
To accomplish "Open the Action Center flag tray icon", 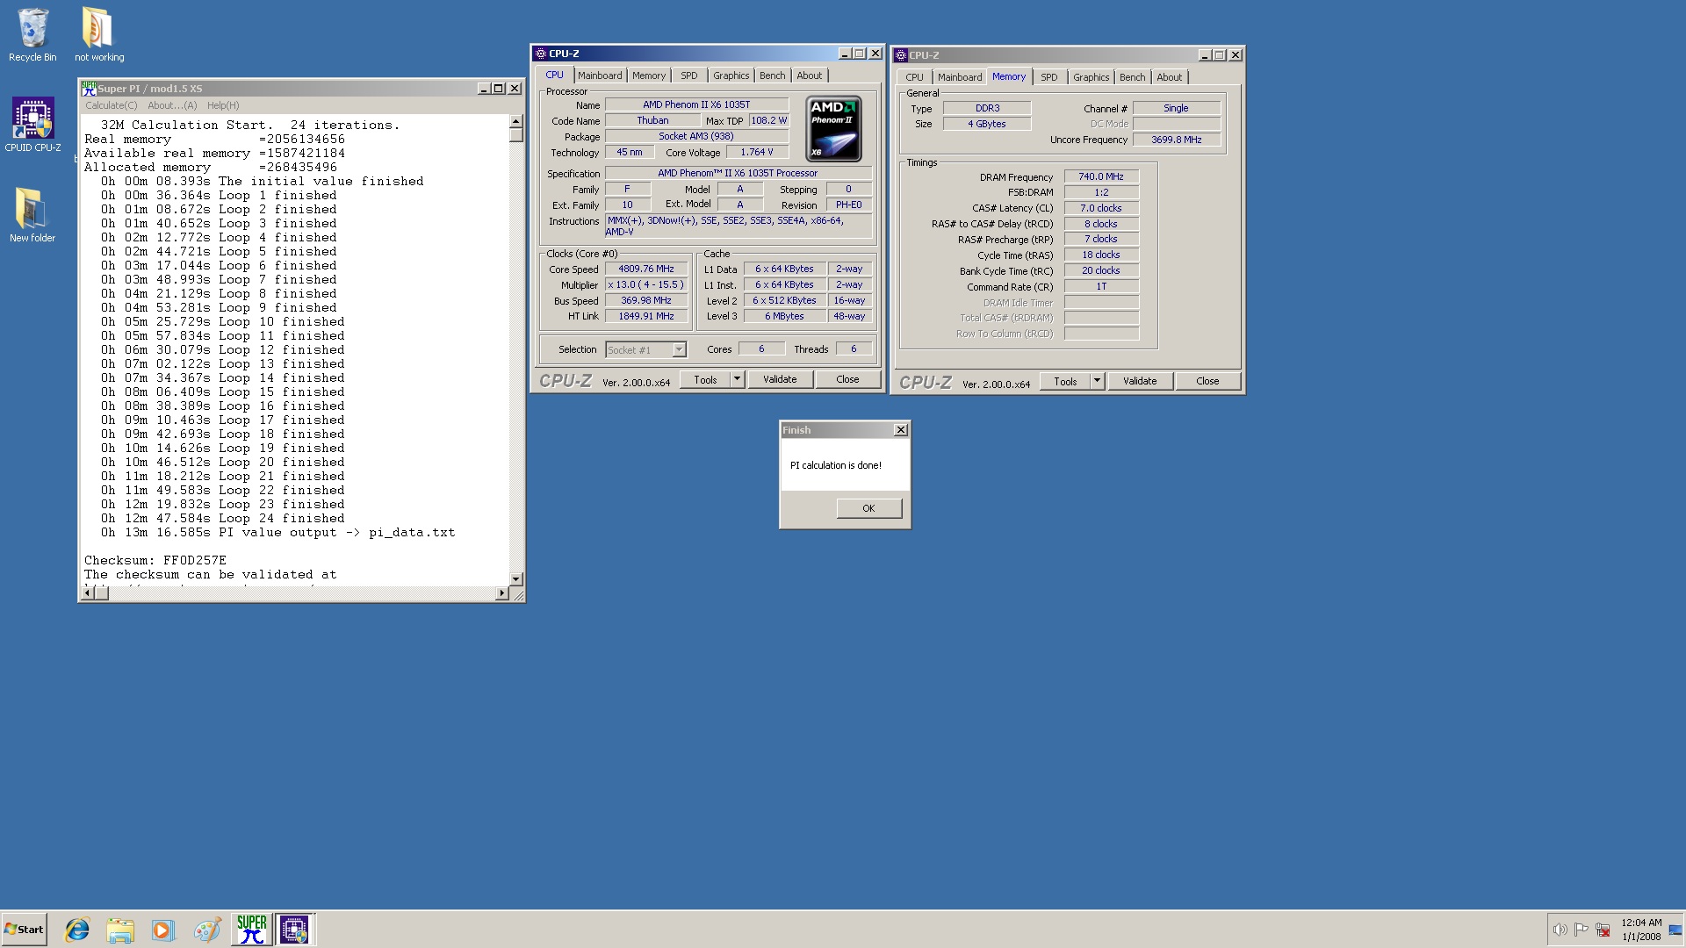I will coord(1582,930).
